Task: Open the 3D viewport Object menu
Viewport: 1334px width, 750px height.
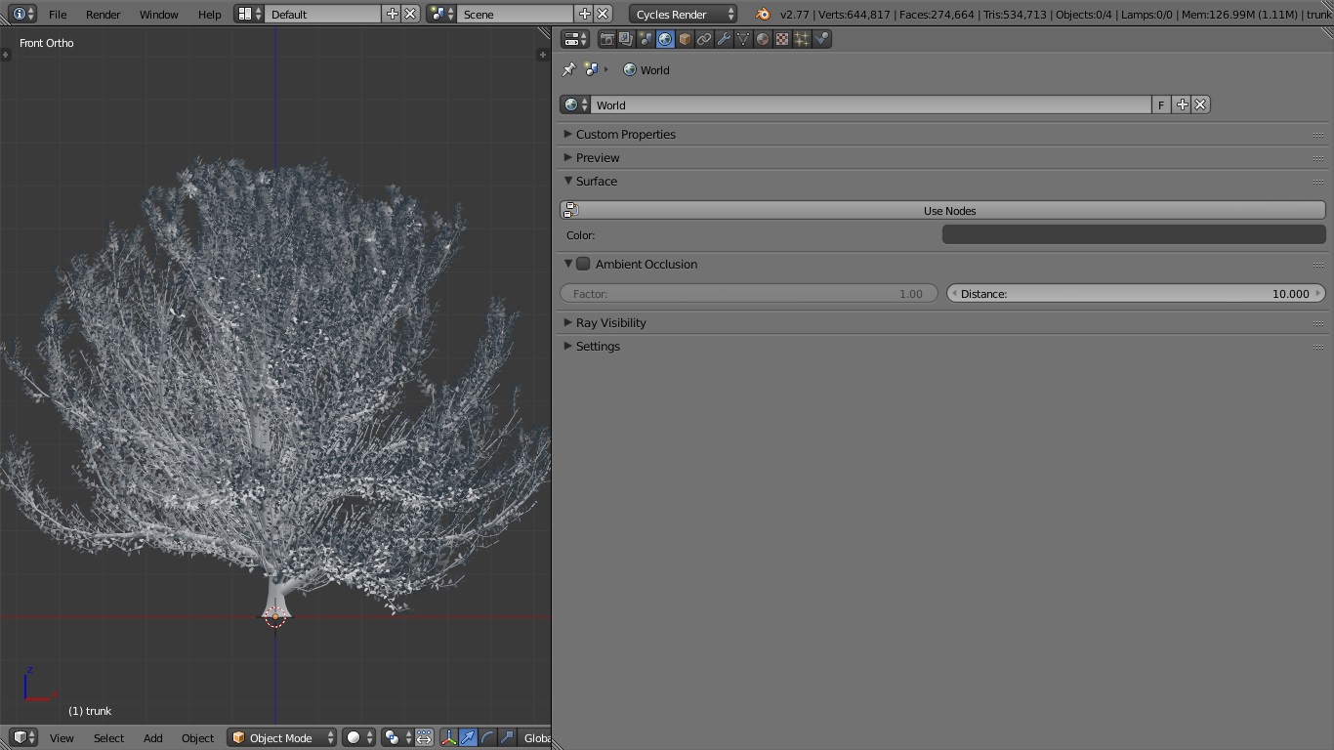Action: click(197, 737)
